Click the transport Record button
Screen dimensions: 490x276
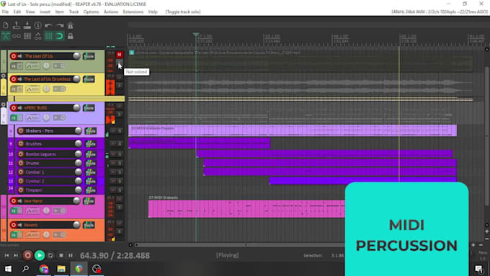(27, 256)
